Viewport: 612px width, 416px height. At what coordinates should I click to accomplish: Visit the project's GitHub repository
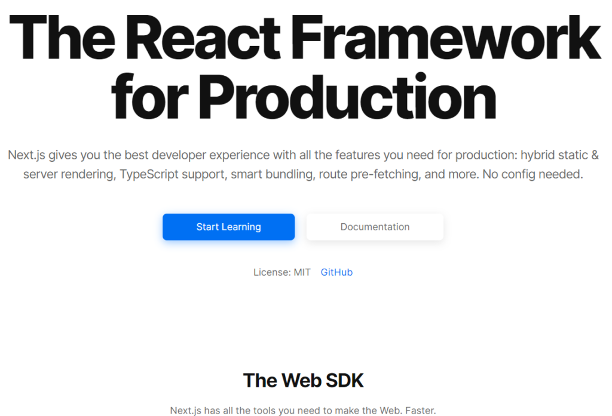tap(336, 272)
